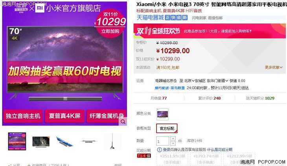Click the quantity input field

[162, 141]
